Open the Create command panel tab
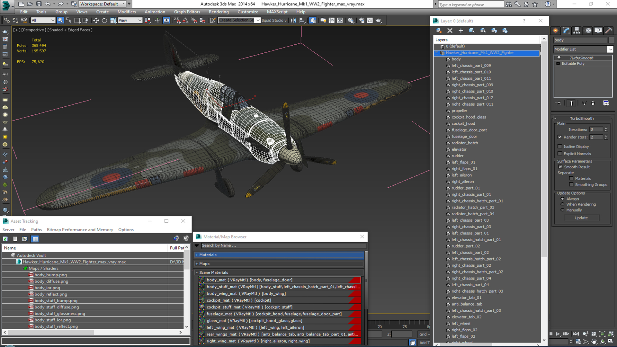617x347 pixels. (x=555, y=31)
